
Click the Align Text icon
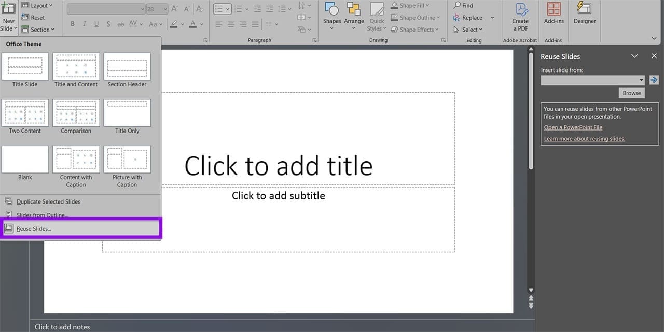click(x=302, y=17)
